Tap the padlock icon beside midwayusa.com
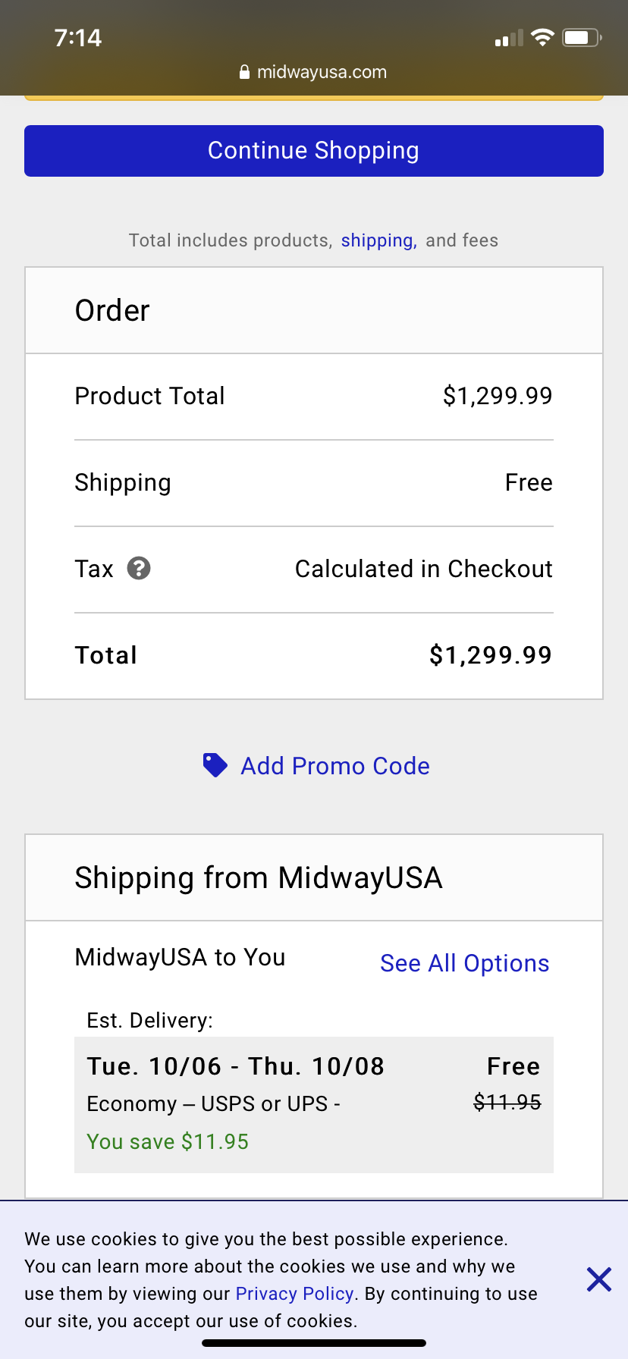The image size is (628, 1359). pos(244,72)
